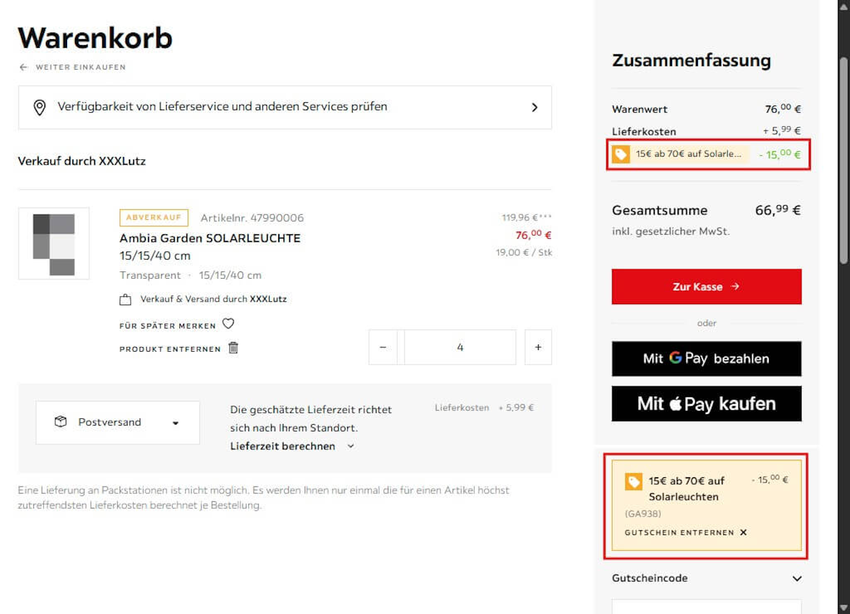
Task: Click the red price 76,00 € on the product
Action: coord(534,235)
